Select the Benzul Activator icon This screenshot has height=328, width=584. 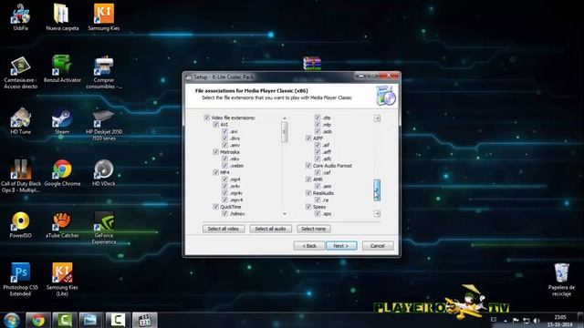(62, 69)
